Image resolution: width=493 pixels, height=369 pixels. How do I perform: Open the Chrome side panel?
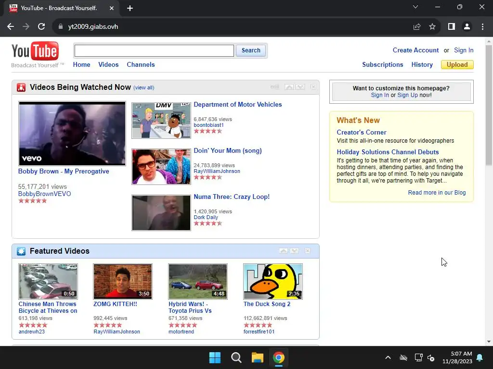(452, 27)
